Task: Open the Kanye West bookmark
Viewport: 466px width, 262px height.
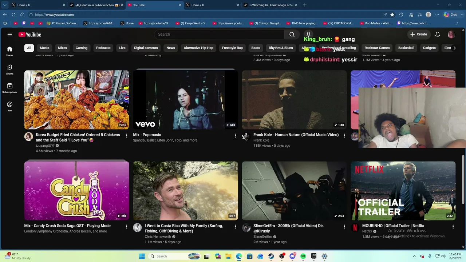Action: tap(191, 23)
